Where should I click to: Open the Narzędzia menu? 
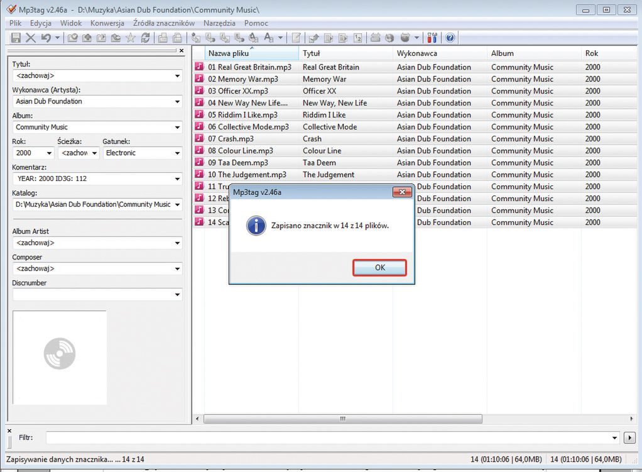[x=219, y=23]
